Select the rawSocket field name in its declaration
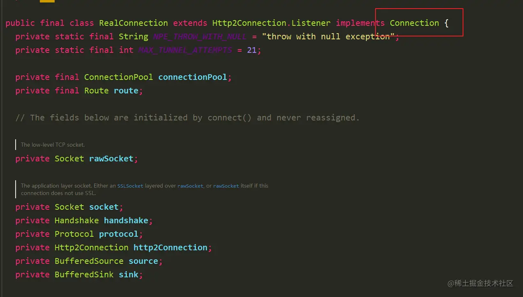This screenshot has width=523, height=297. [x=111, y=159]
